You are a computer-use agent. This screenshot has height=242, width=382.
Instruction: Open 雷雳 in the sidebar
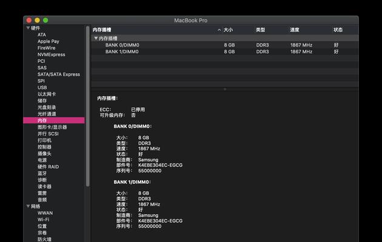(x=42, y=193)
